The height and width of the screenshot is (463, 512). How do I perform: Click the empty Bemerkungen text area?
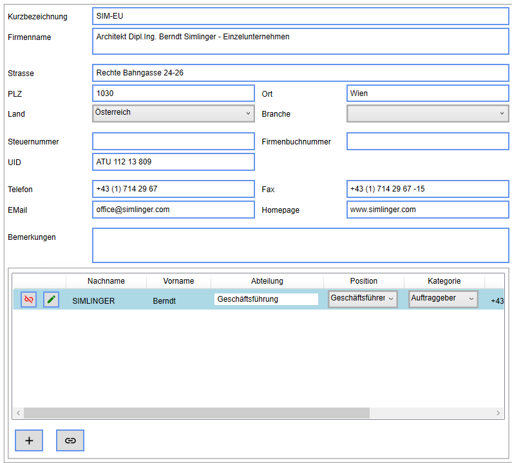pyautogui.click(x=300, y=245)
